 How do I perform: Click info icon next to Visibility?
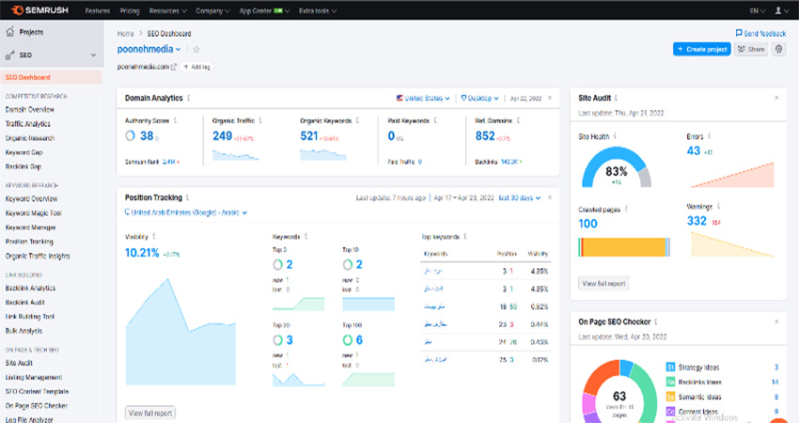click(x=153, y=237)
